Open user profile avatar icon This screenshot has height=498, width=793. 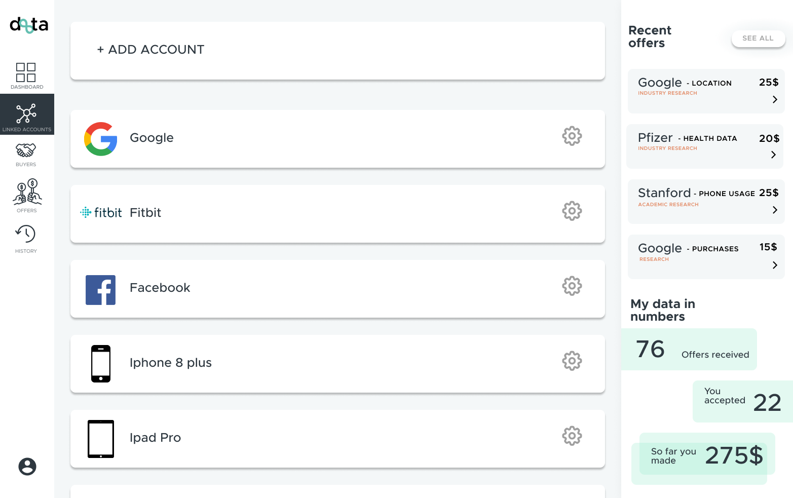27,467
